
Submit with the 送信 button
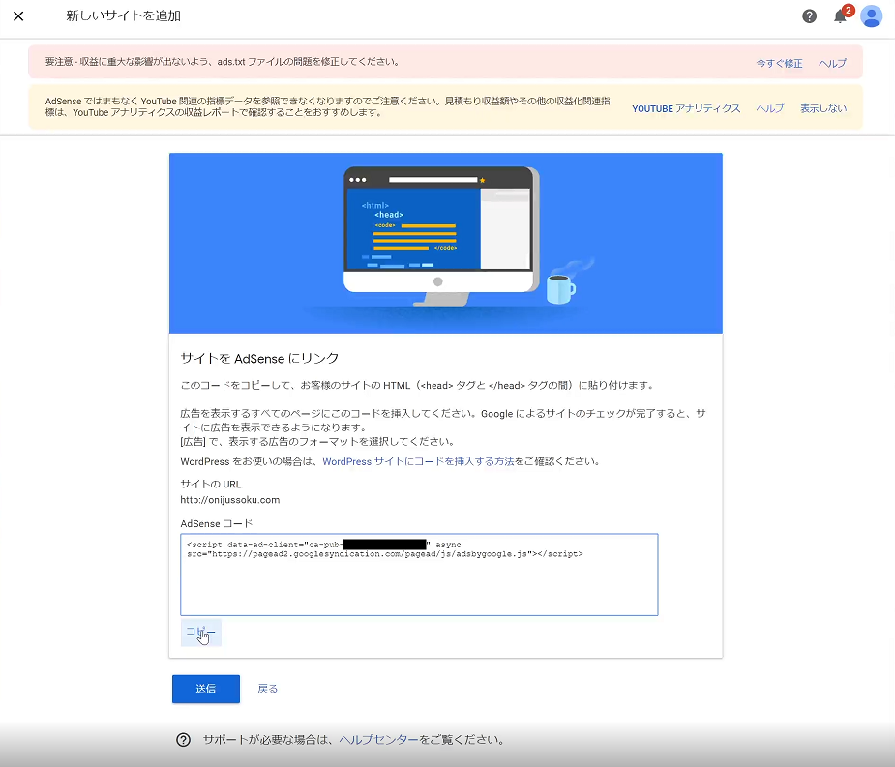[205, 689]
